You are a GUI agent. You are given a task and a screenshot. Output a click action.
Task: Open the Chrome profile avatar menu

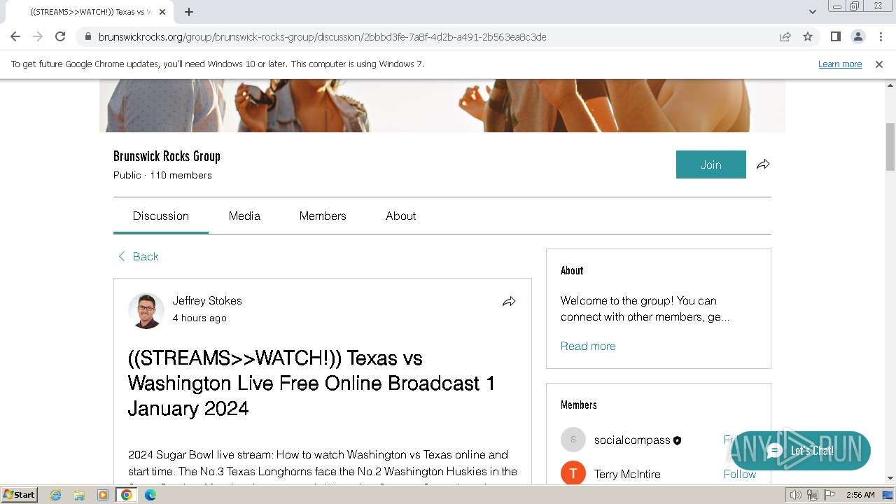857,36
